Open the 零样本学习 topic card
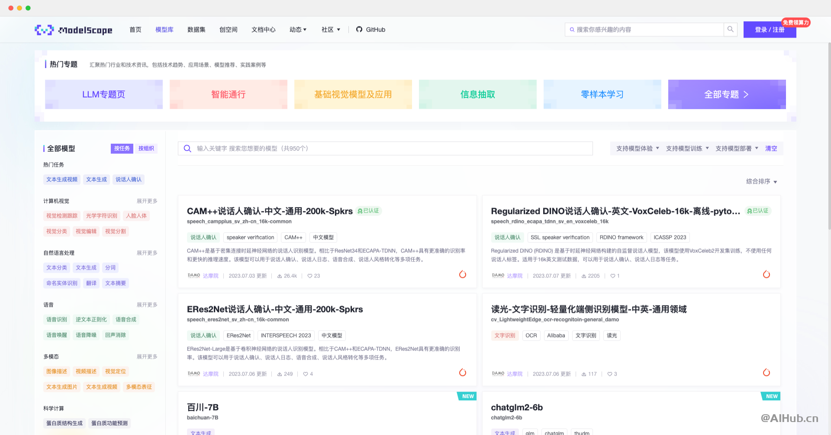The height and width of the screenshot is (435, 831). pyautogui.click(x=602, y=94)
